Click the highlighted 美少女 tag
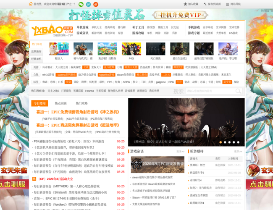273x210 pixels. 227,82
